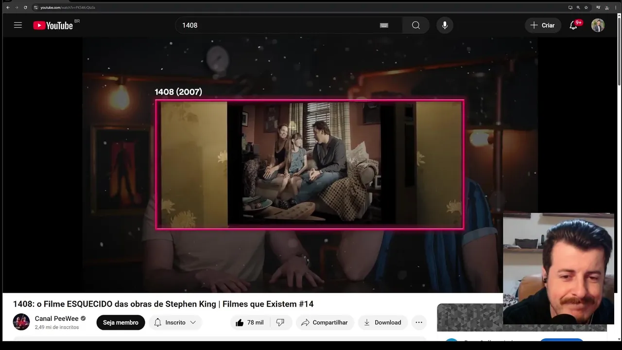Click the verified badge next to Canal PeeWee
This screenshot has height=350, width=622.
click(x=83, y=318)
